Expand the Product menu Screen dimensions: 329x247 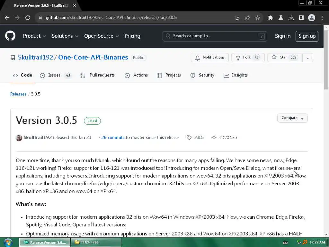point(34,36)
